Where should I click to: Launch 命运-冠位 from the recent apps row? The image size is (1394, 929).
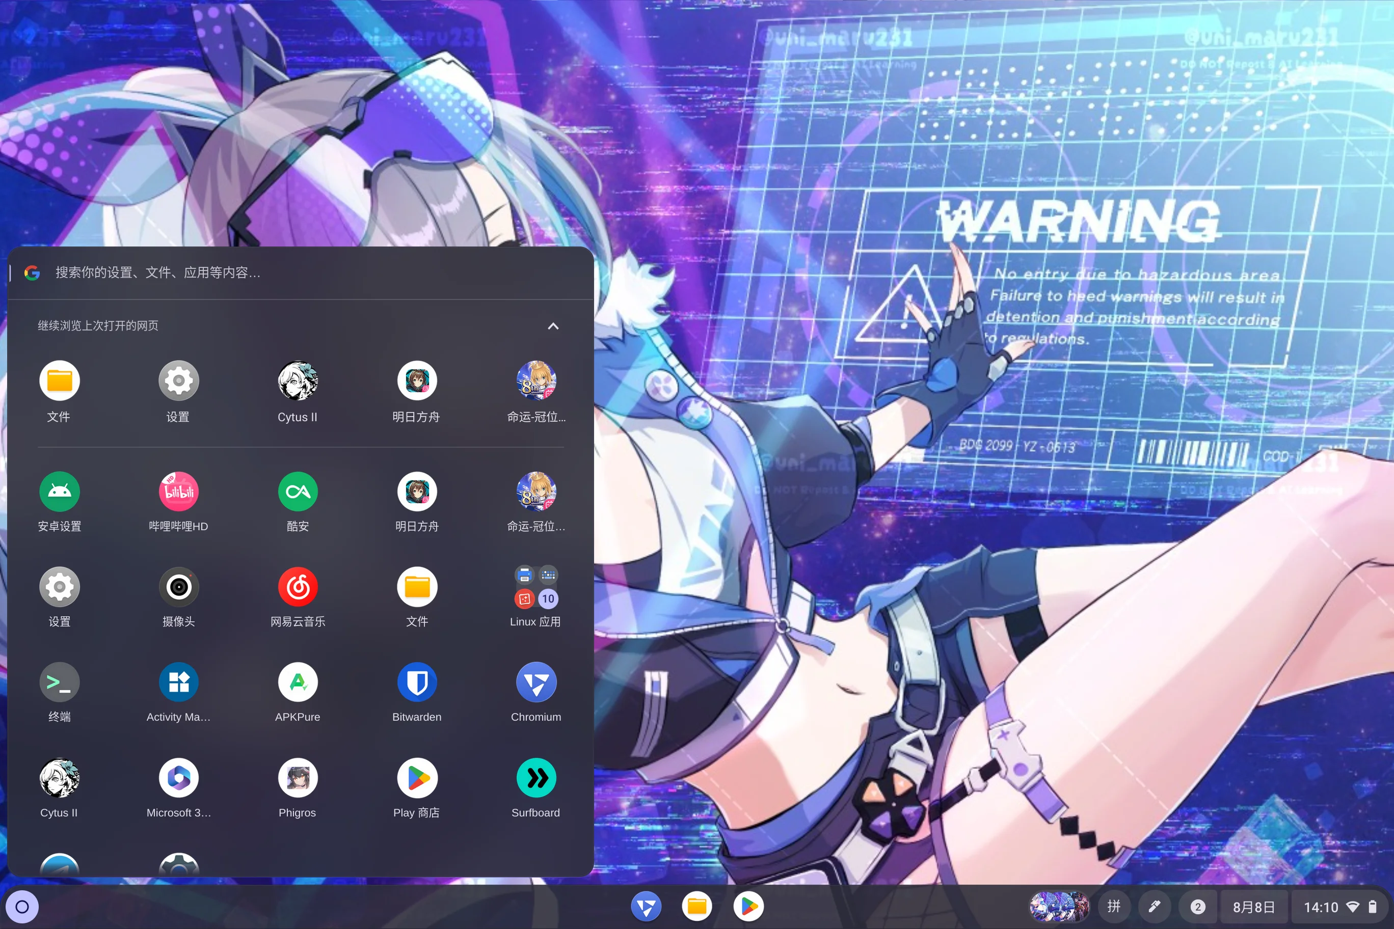[x=536, y=380]
